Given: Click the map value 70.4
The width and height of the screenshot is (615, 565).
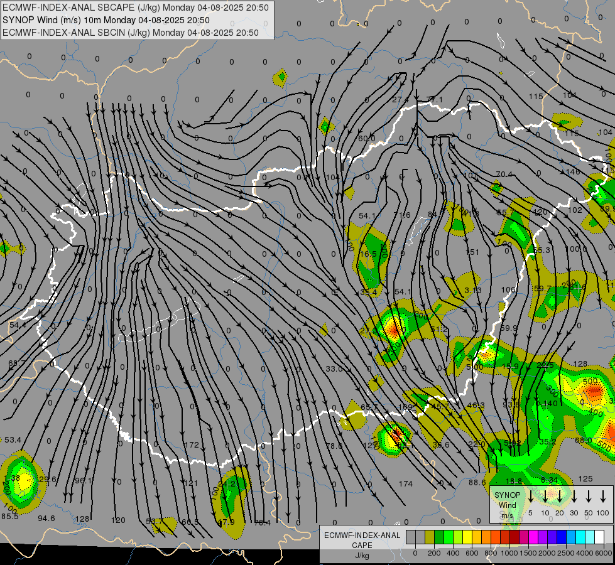Looking at the screenshot, I should coord(504,174).
